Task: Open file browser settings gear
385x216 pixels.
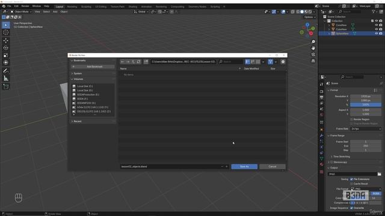Action: click(283, 62)
